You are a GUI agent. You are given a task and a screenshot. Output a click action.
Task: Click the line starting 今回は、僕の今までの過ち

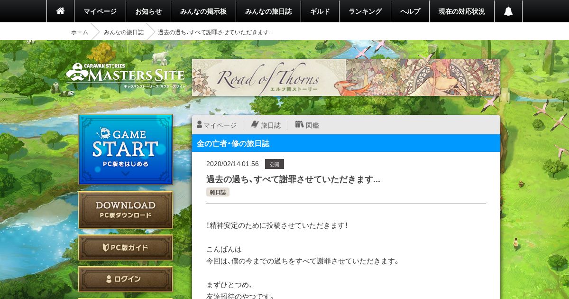(x=303, y=261)
